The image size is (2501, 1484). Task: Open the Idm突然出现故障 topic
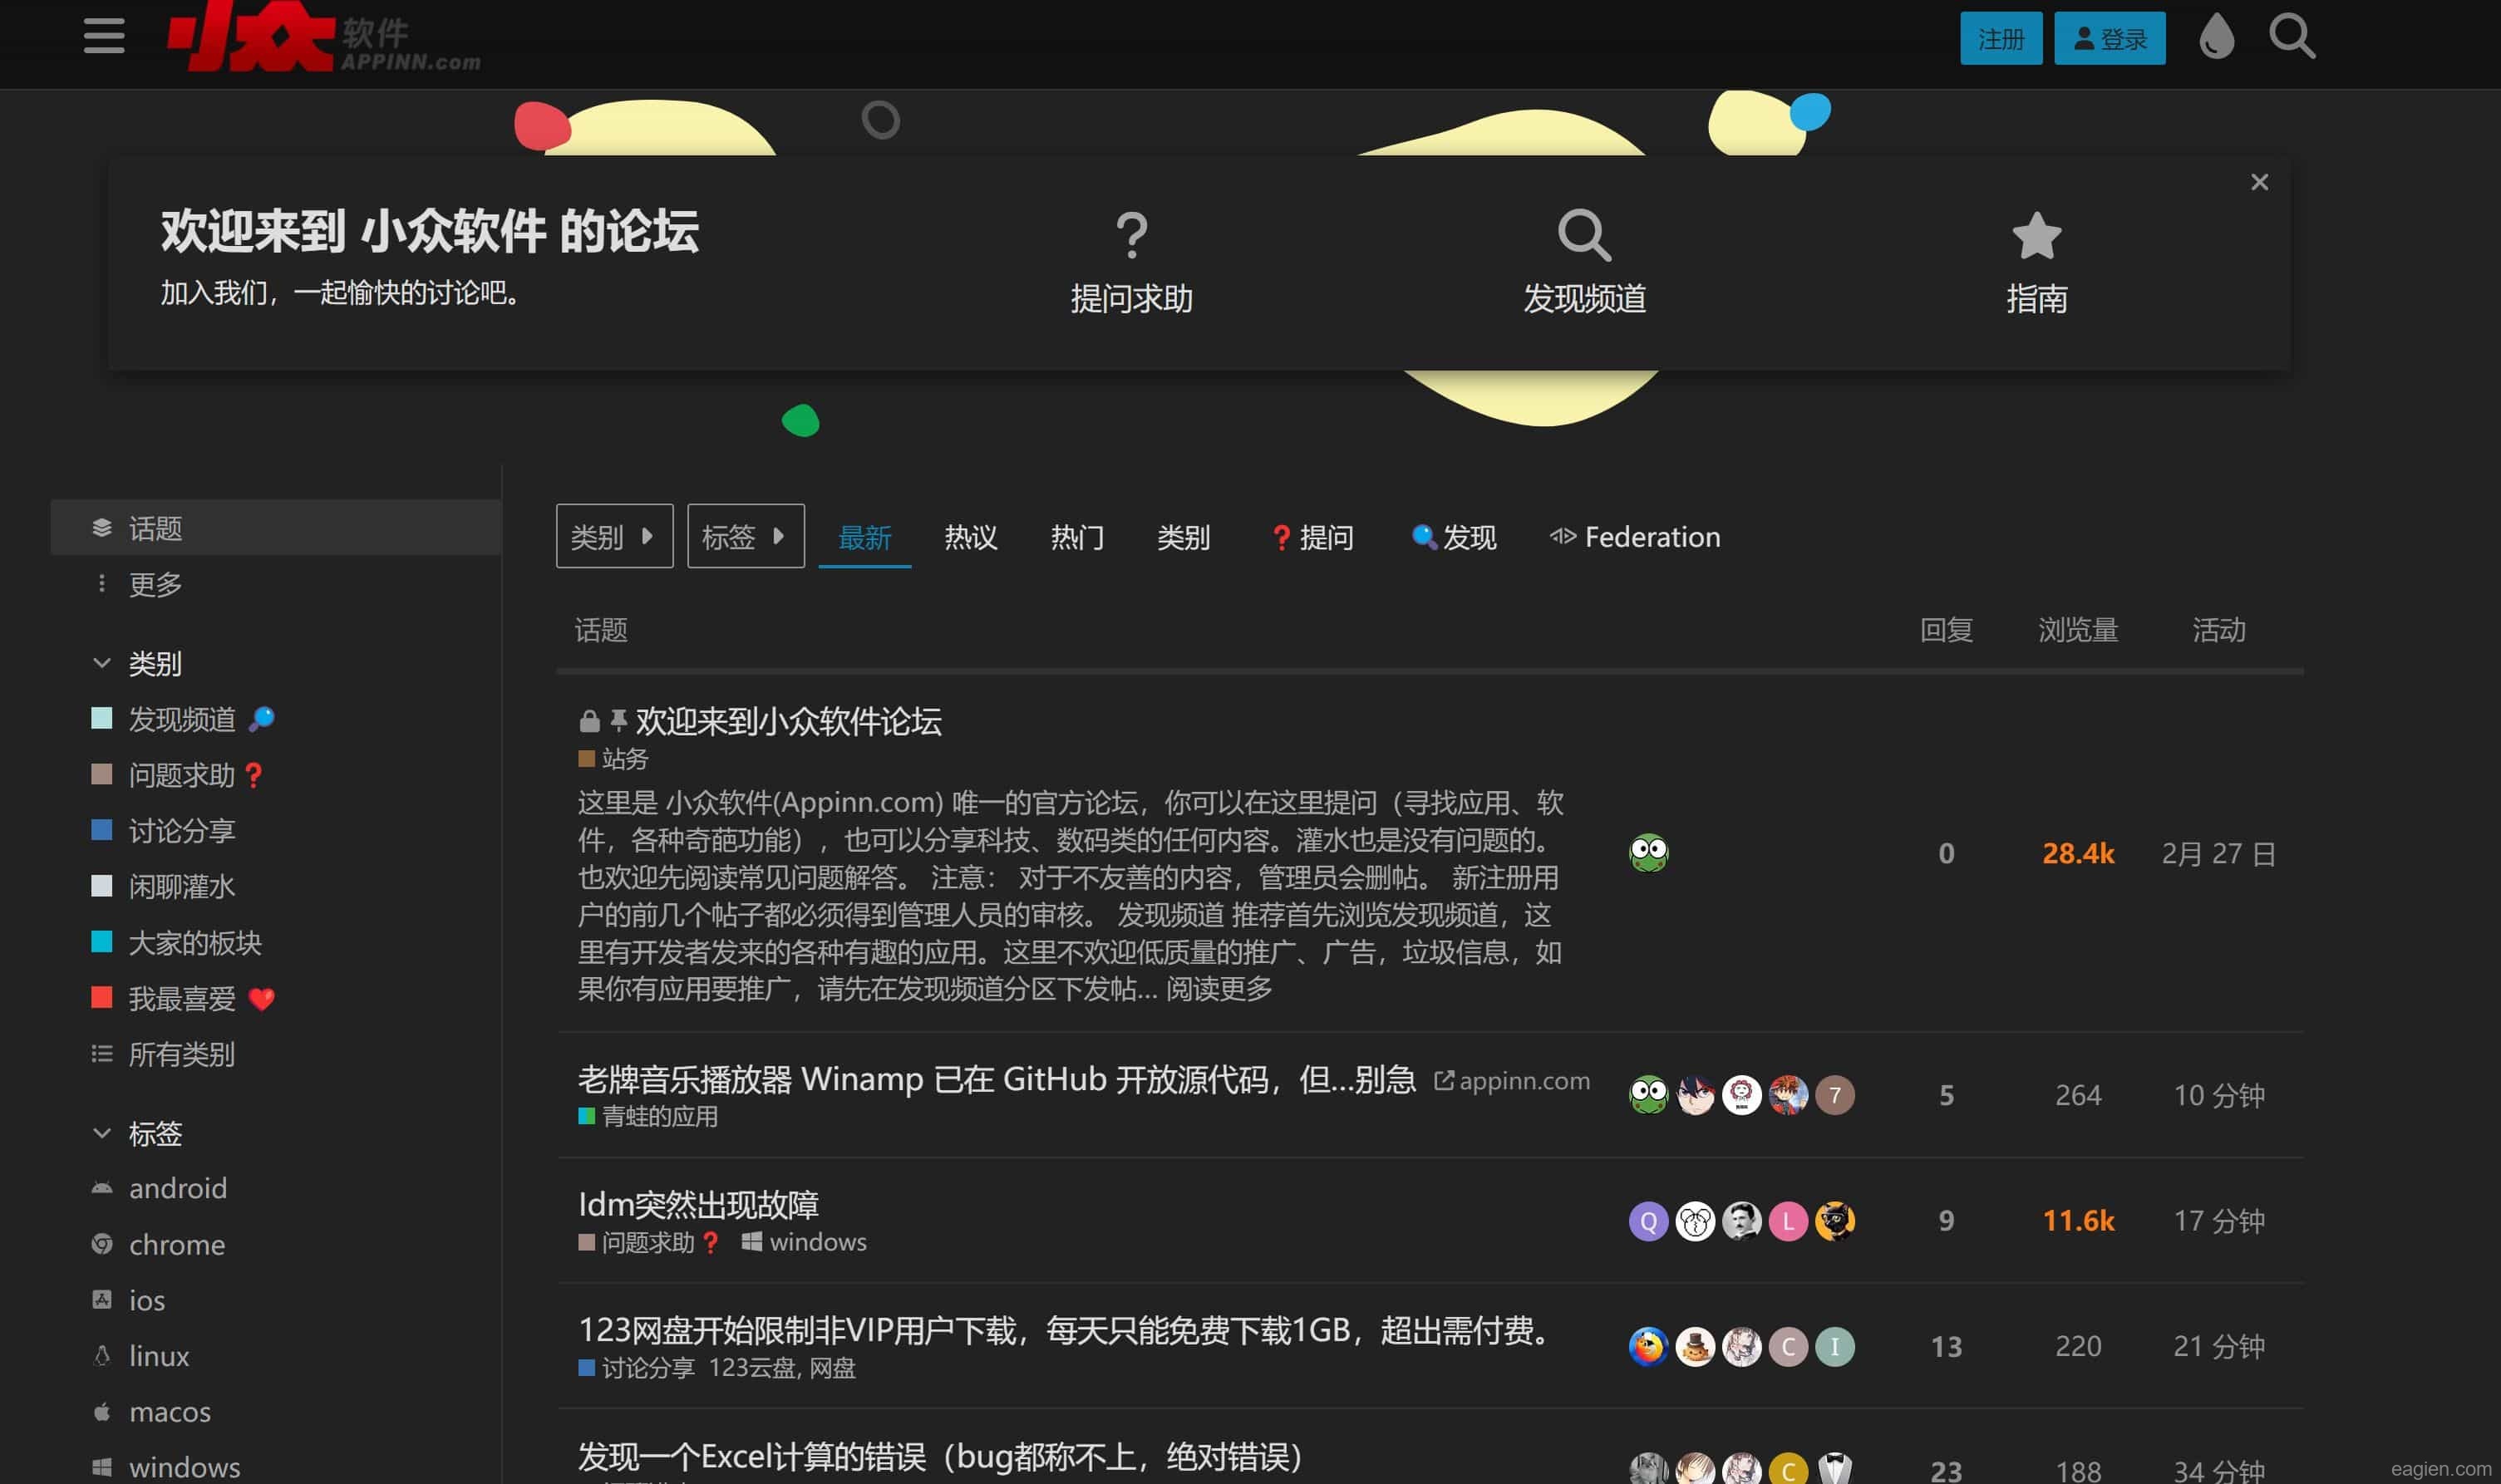698,1205
